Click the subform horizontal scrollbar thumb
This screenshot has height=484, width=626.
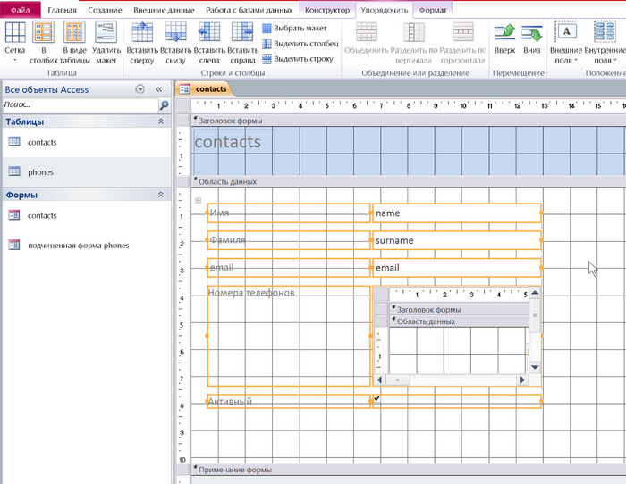click(x=397, y=380)
